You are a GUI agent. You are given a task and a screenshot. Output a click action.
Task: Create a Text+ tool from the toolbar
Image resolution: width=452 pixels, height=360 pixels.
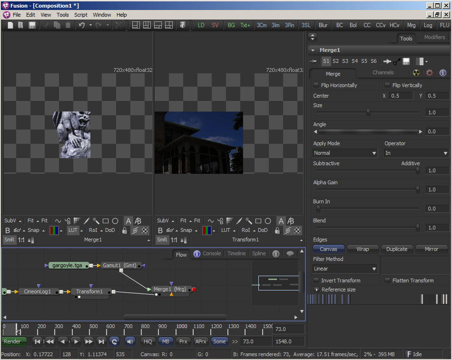tap(245, 25)
